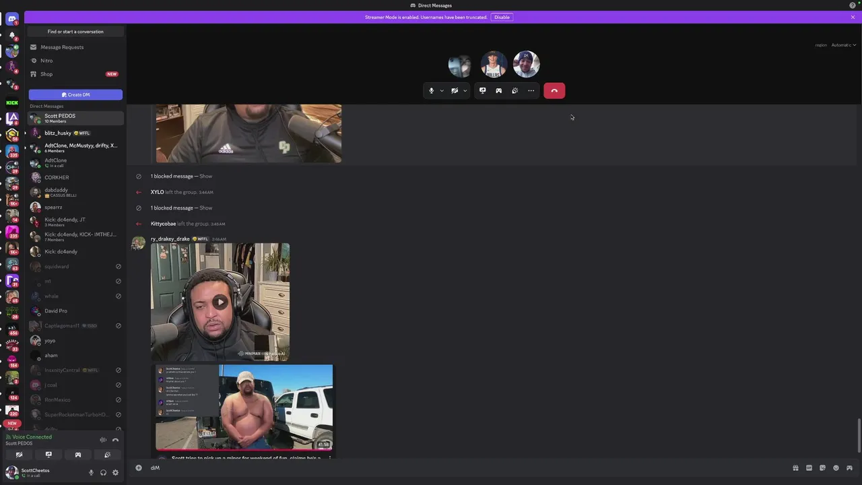Turn on camera in call controls

455,90
